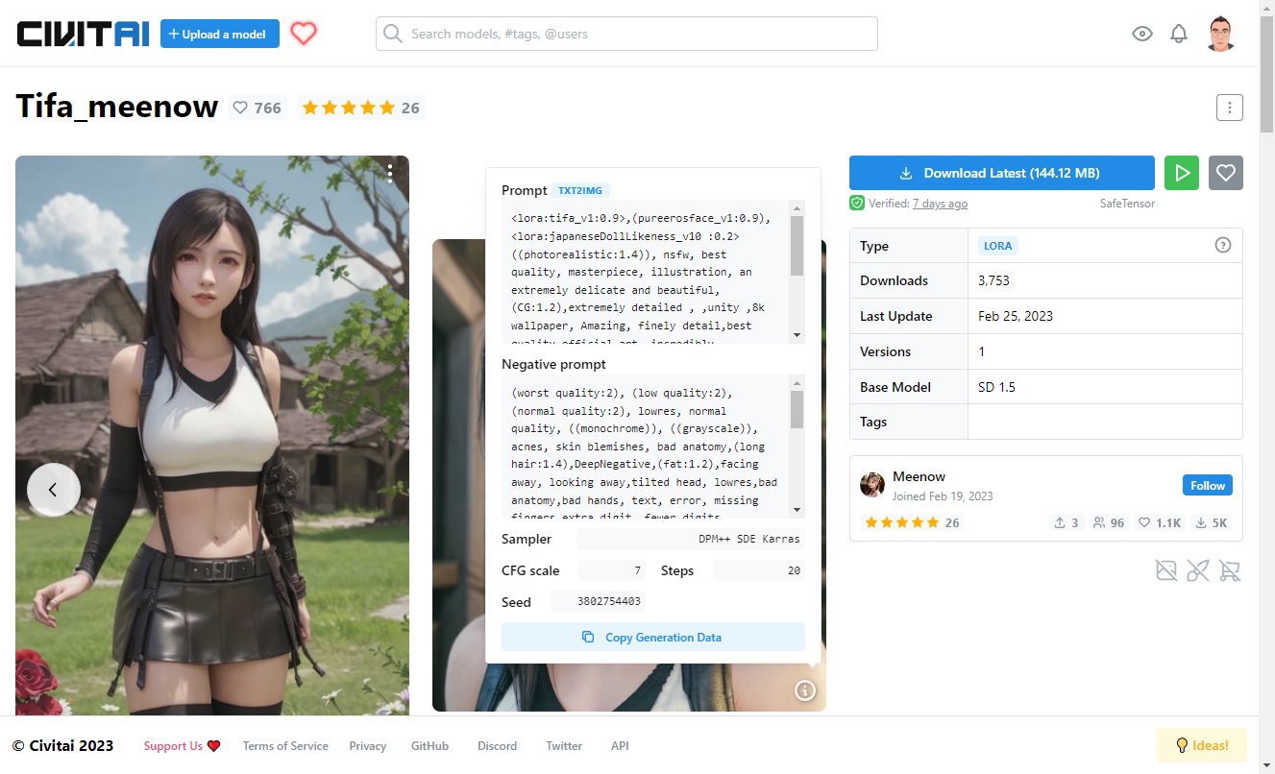
Task: Open the API footer link
Action: tap(620, 746)
